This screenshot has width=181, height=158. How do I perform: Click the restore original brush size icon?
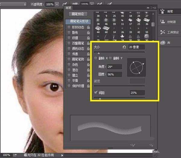124,47
